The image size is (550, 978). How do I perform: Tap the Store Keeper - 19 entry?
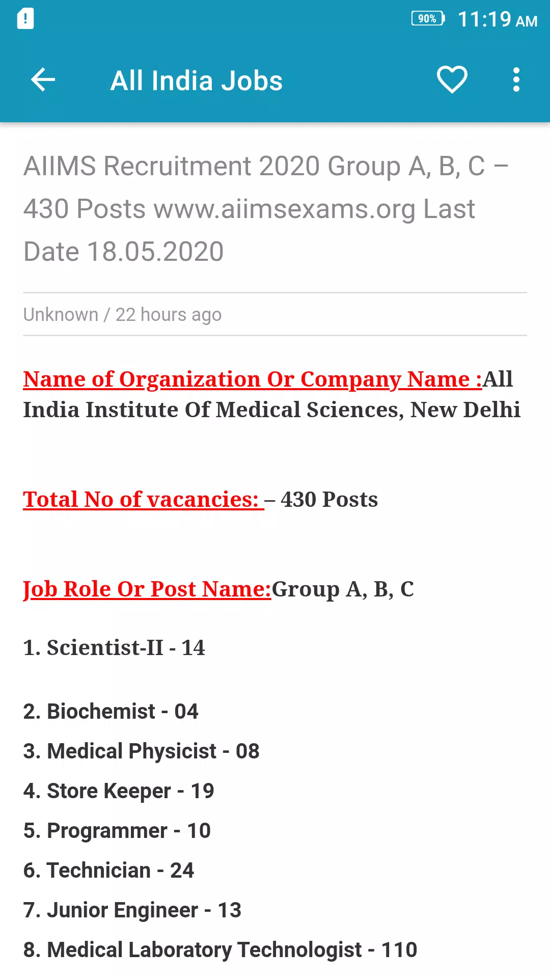click(119, 791)
